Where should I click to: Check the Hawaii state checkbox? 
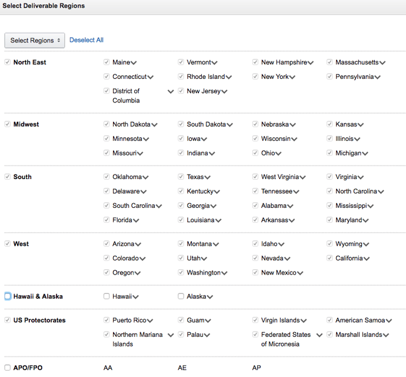coord(107,296)
